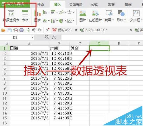
Task: Insert a picture with 图片
Action: 83,16
